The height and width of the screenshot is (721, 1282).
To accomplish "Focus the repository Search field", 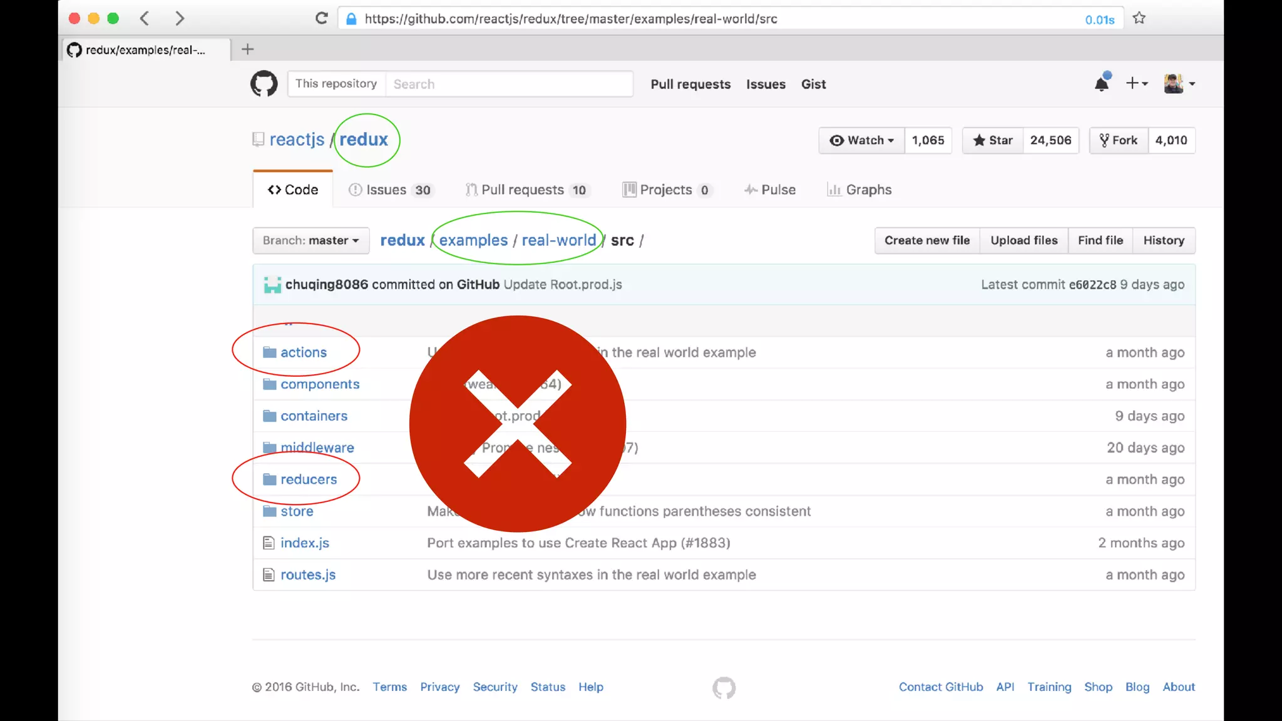I will (x=508, y=84).
